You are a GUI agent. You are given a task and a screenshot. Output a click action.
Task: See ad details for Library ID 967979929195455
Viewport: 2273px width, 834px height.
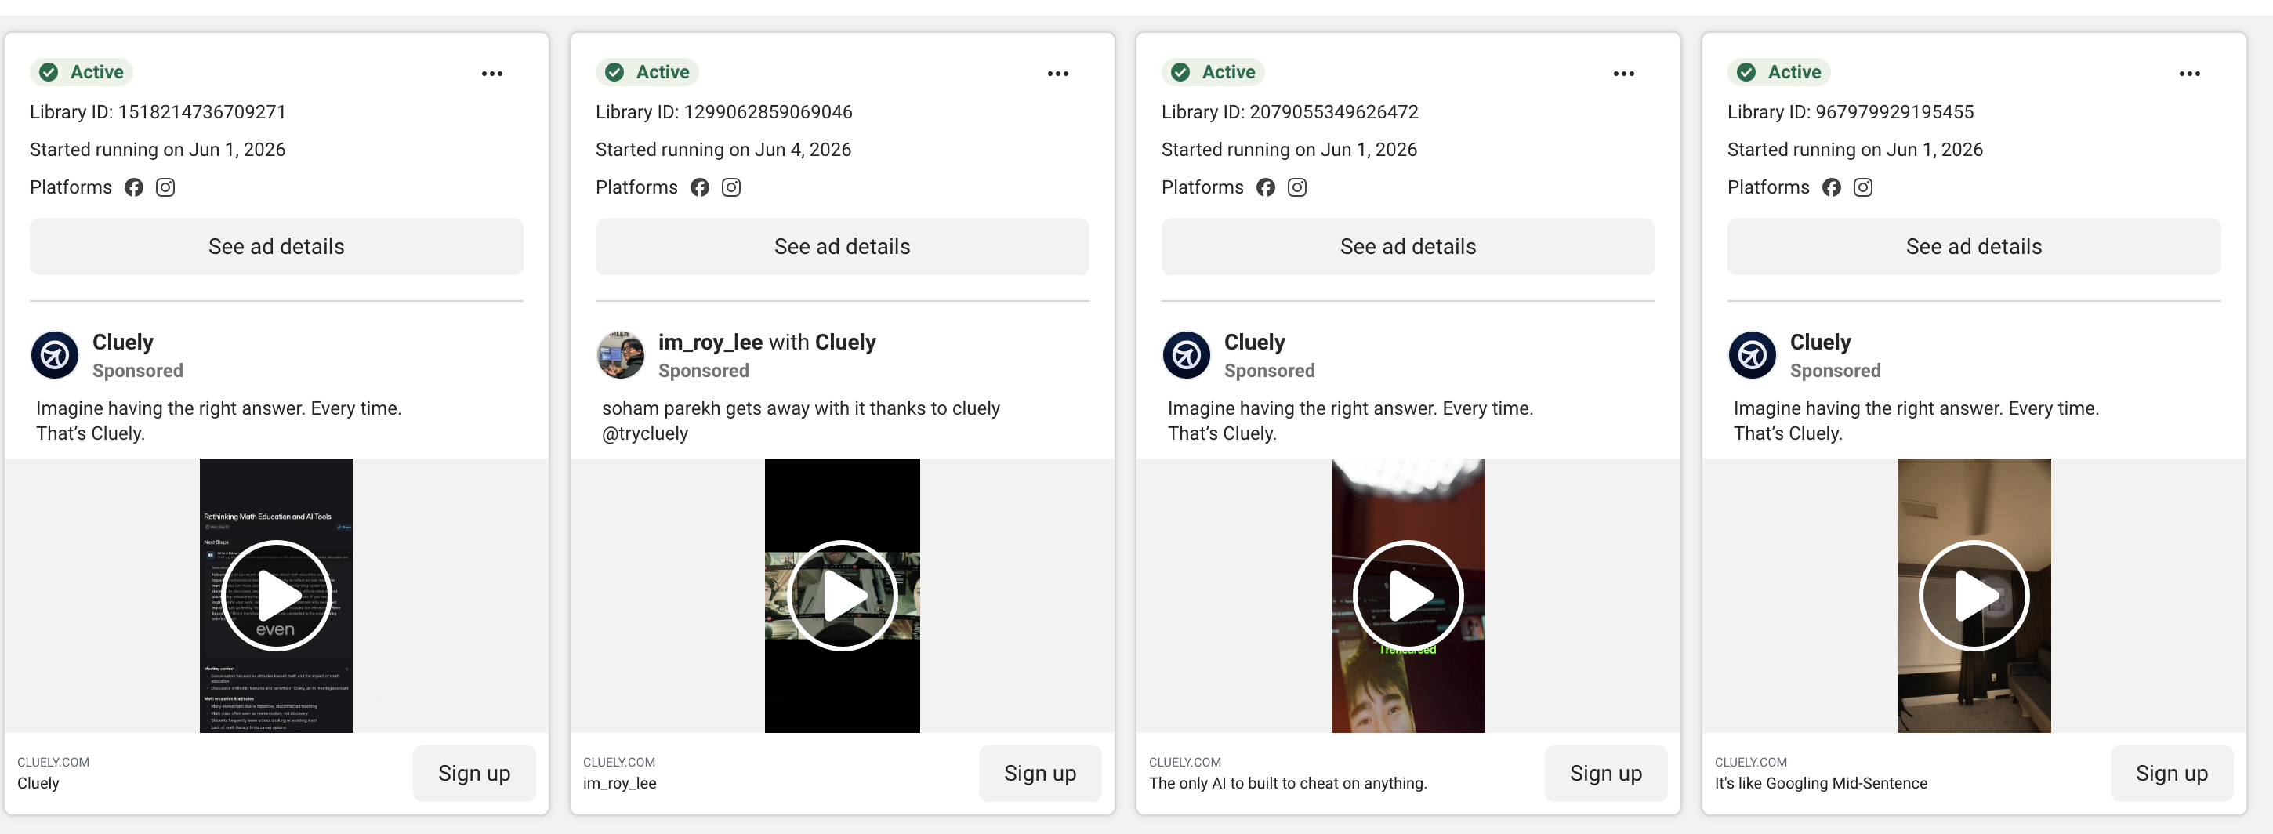[1974, 247]
